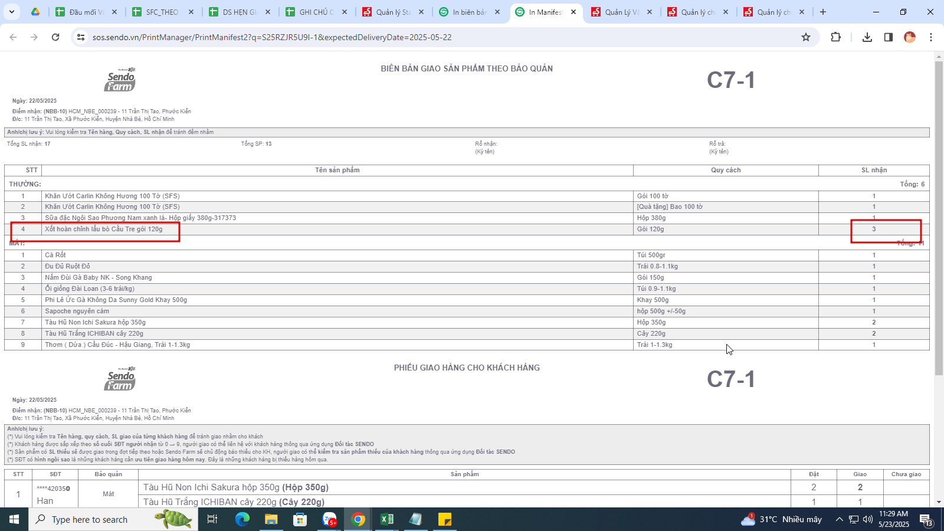This screenshot has width=944, height=531.
Task: Reload the PrintManifest page
Action: pos(55,37)
